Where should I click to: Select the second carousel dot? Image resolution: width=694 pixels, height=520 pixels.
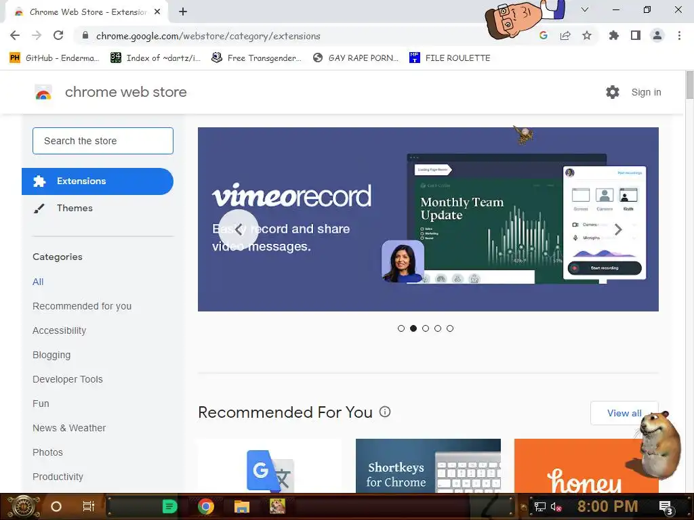tap(413, 328)
